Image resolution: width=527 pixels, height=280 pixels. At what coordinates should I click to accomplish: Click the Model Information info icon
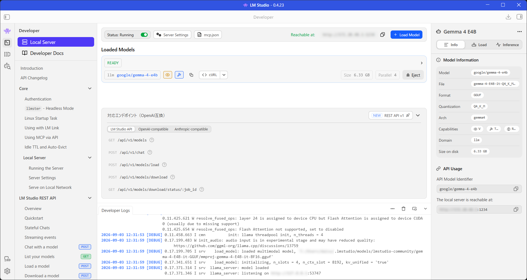point(439,60)
